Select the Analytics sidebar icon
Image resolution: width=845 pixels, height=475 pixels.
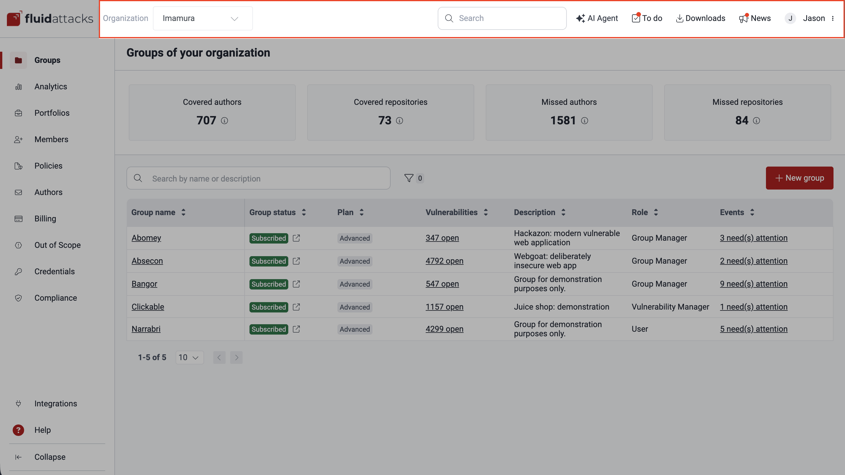(18, 86)
